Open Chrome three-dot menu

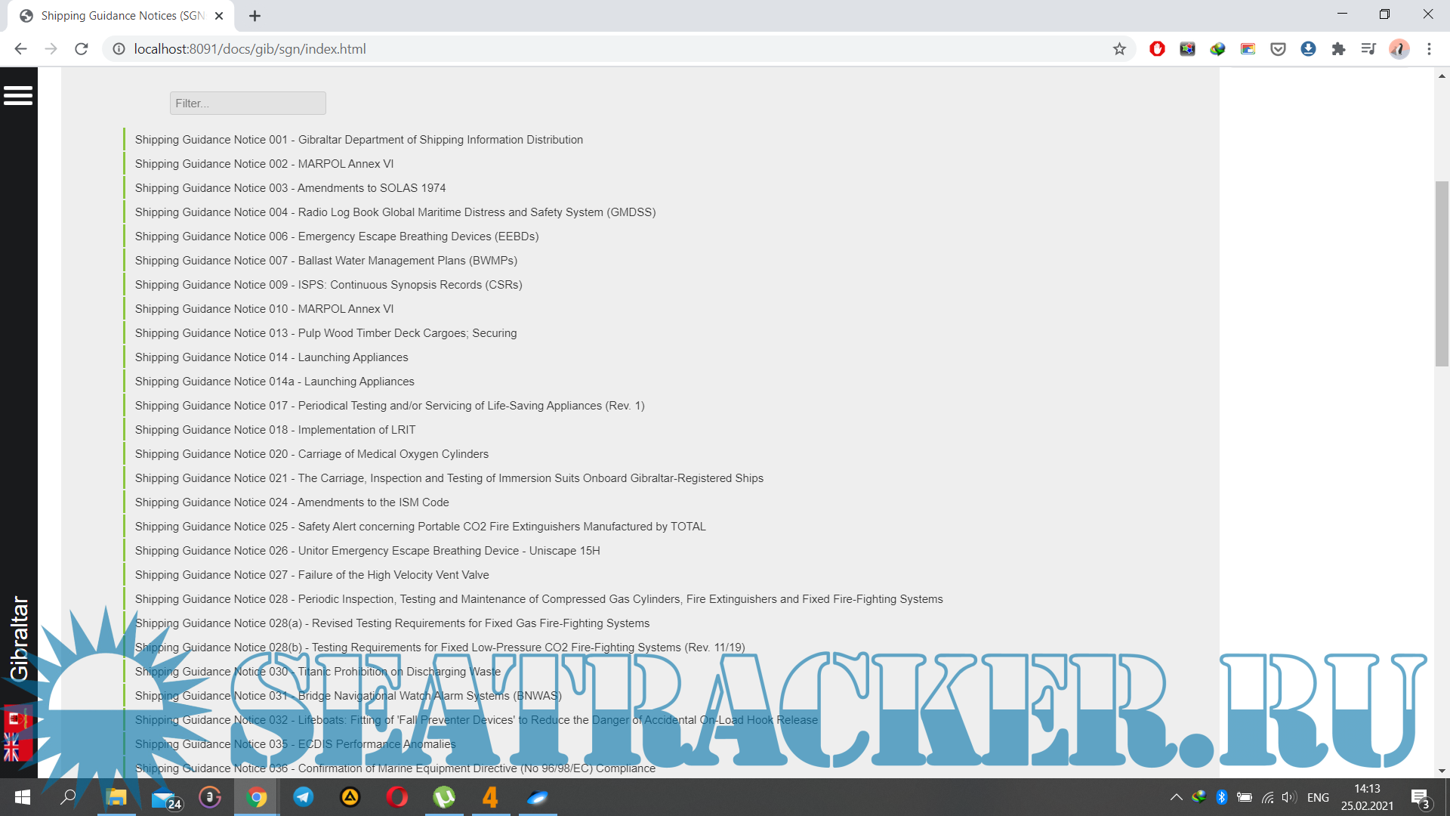pyautogui.click(x=1429, y=49)
